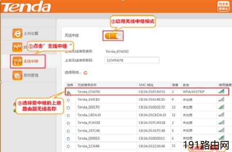Viewport: 232px width, 152px height.
Task: Click the 信道 channel column header
Action: pos(175,85)
